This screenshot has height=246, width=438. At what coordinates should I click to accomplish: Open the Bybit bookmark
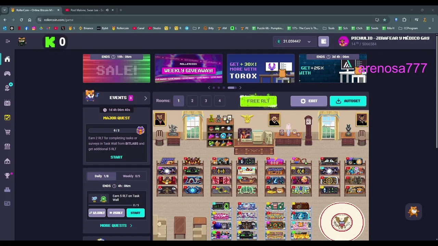(x=103, y=28)
